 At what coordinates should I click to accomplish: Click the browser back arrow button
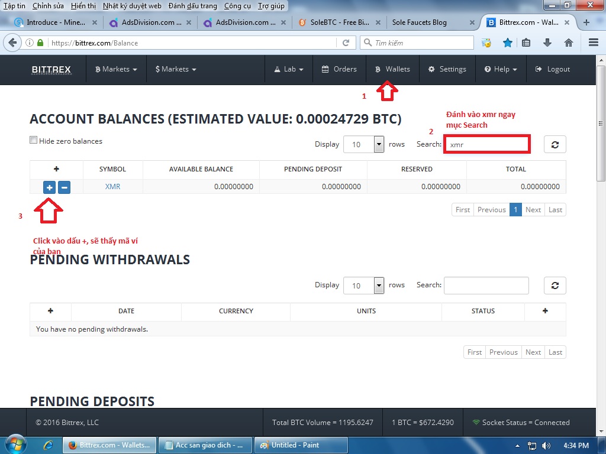point(12,43)
